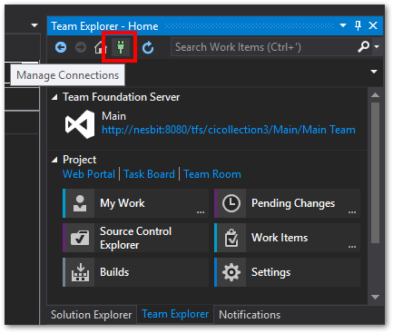
Task: Open the Team Explorer window position menu
Action: 343,25
